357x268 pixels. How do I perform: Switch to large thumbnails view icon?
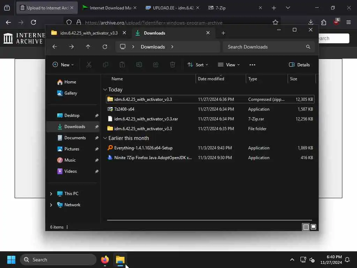(x=313, y=227)
